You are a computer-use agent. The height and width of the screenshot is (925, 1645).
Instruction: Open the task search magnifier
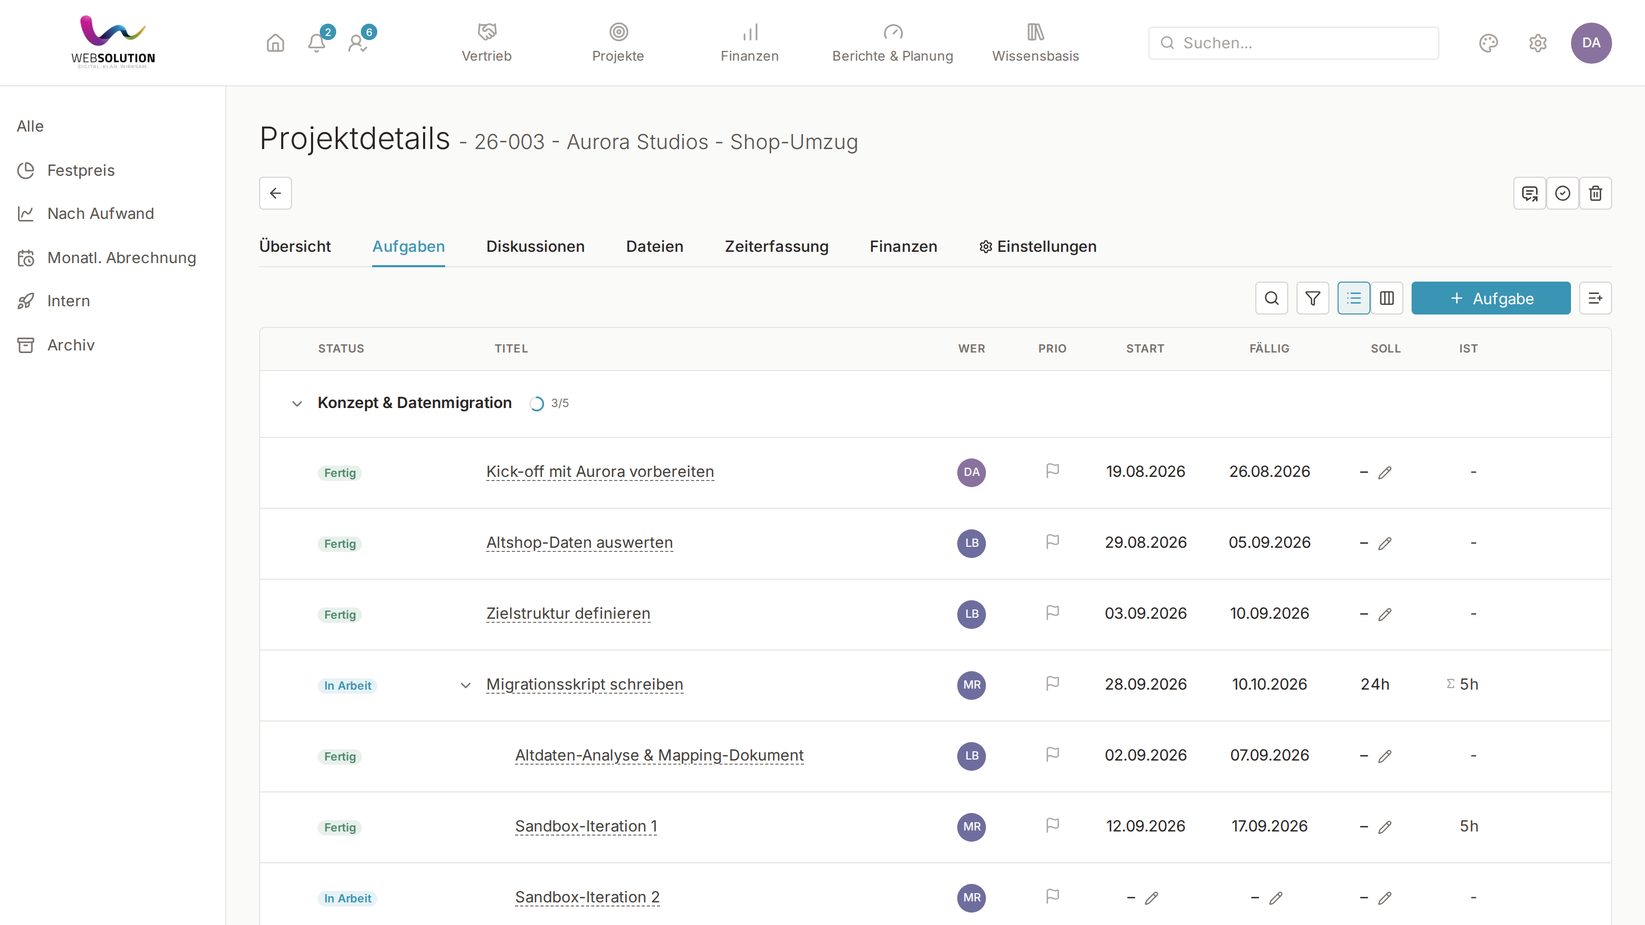click(1271, 298)
